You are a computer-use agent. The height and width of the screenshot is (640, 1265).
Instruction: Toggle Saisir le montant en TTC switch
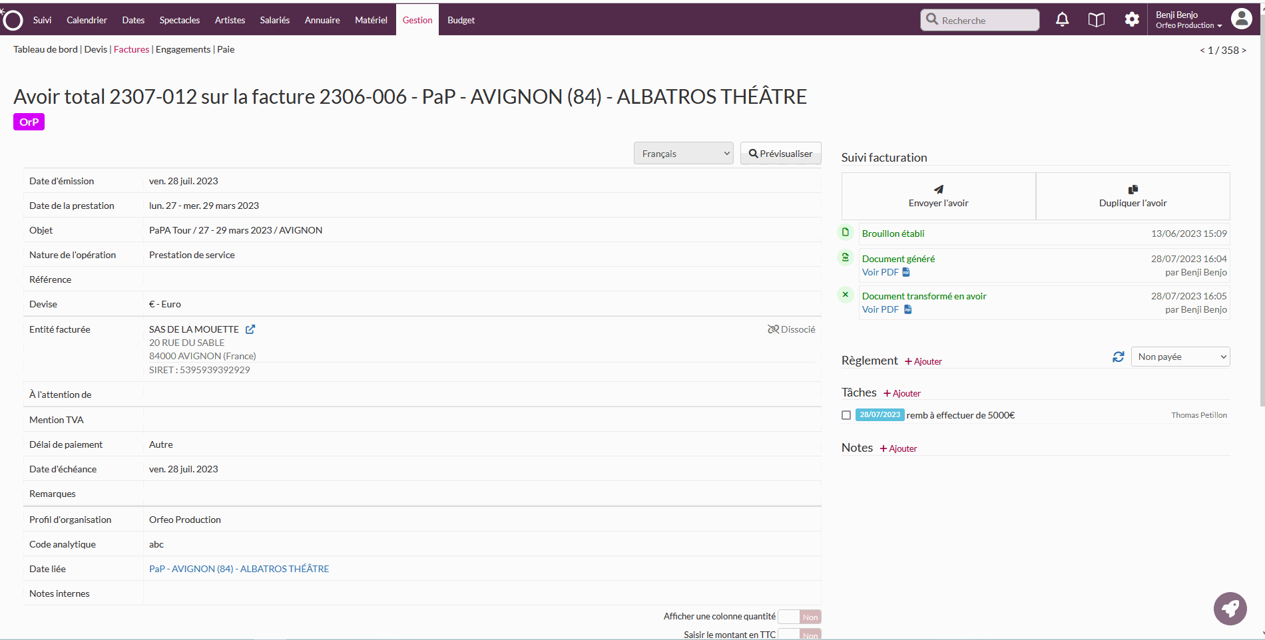click(799, 635)
